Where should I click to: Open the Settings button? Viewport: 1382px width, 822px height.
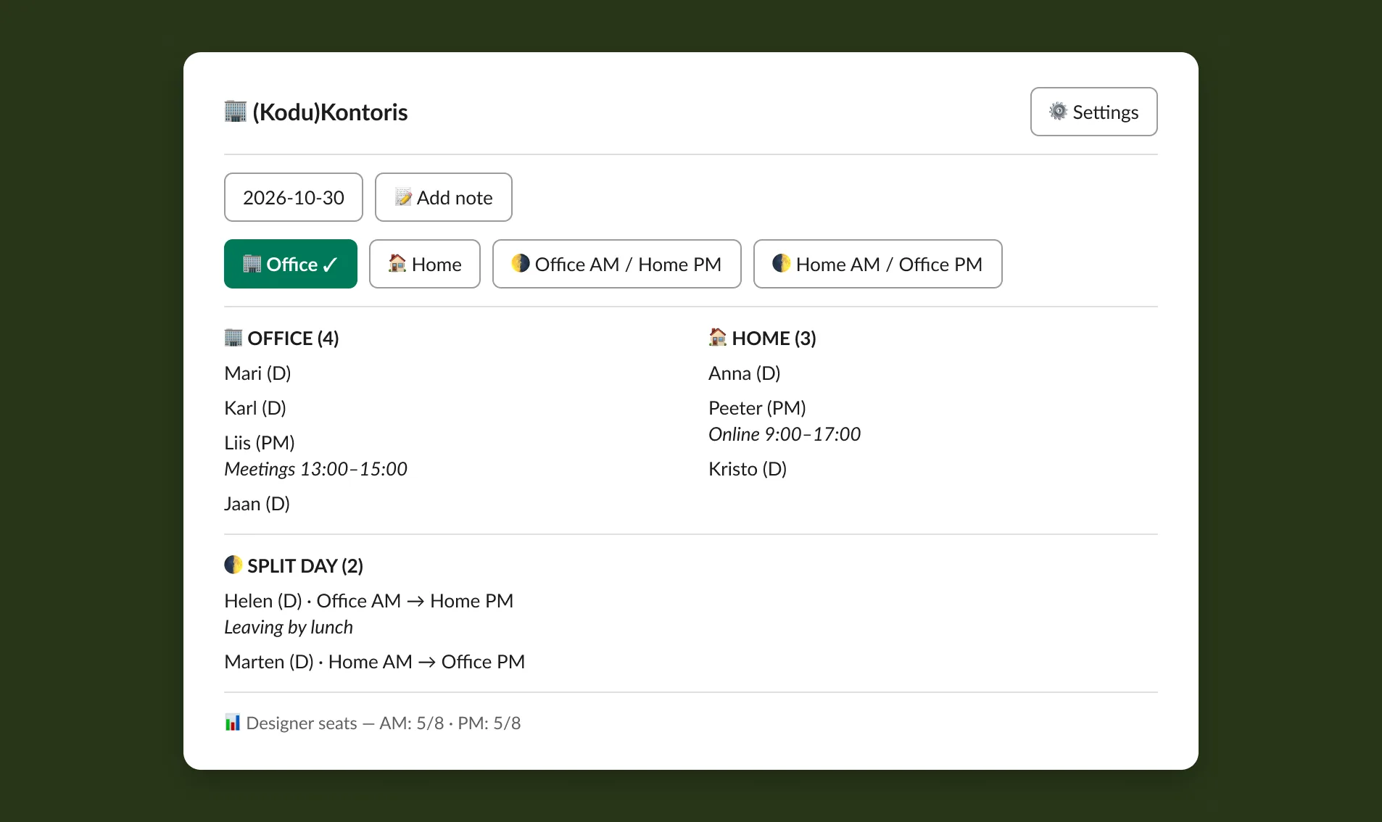1093,112
